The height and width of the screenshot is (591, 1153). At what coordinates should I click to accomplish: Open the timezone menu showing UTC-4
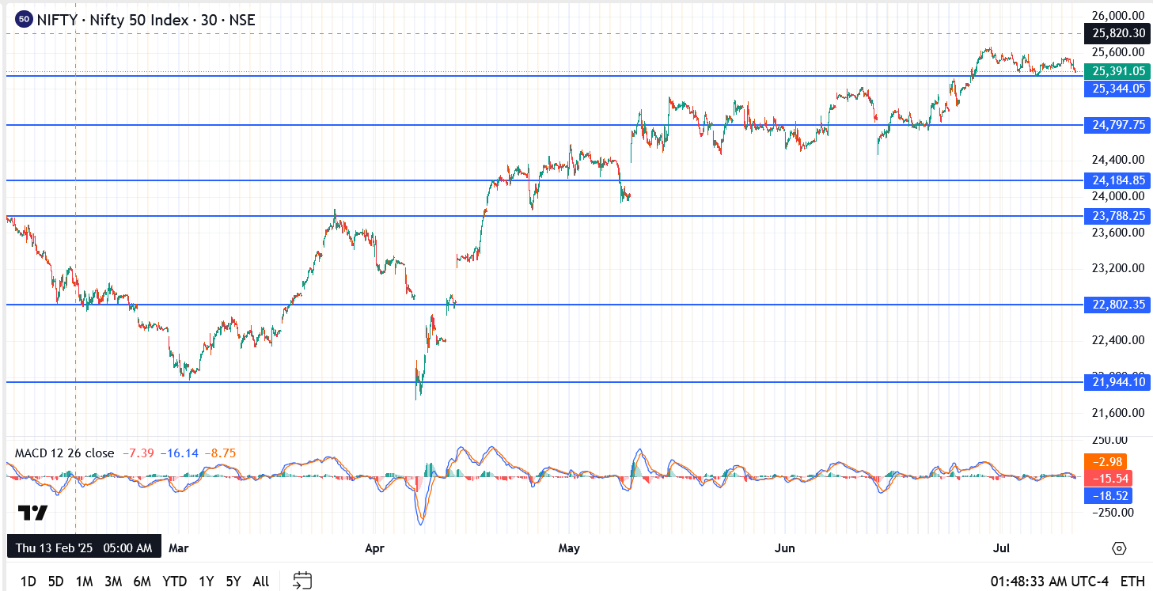click(x=1049, y=582)
